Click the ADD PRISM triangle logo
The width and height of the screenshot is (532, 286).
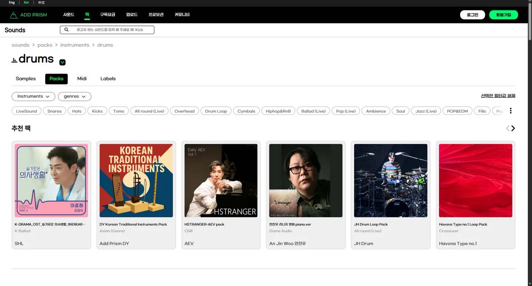14,15
